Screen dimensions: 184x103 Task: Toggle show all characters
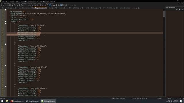(48, 5)
